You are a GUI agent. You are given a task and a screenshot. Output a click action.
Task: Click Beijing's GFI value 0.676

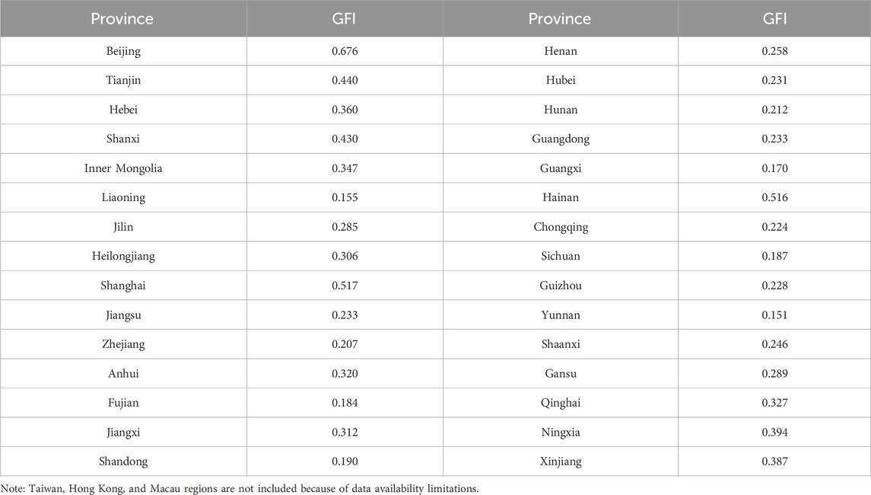click(x=345, y=51)
